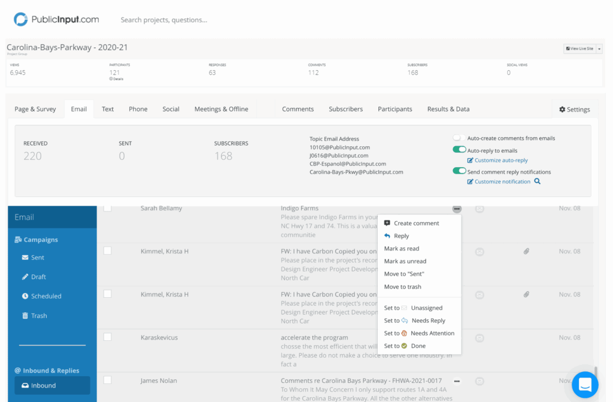Click status bubble icon on Karaskevicus row

click(480, 338)
